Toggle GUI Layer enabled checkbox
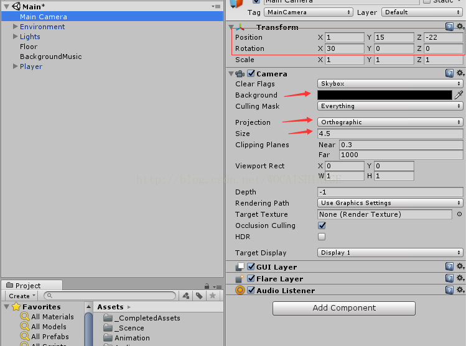Image resolution: width=466 pixels, height=346 pixels. pyautogui.click(x=251, y=266)
